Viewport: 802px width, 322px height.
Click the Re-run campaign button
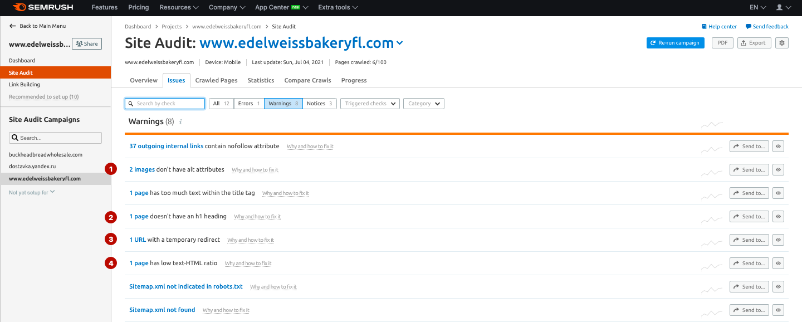point(675,43)
